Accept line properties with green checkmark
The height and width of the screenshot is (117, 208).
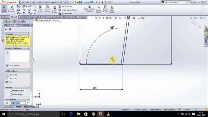coord(6,29)
